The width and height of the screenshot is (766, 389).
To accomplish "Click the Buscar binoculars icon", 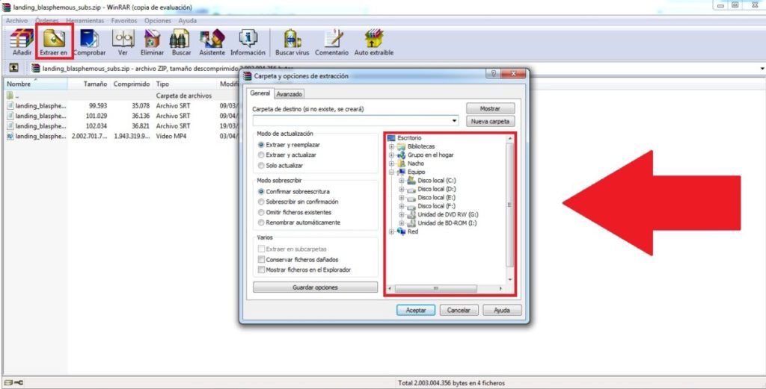I will tap(180, 42).
